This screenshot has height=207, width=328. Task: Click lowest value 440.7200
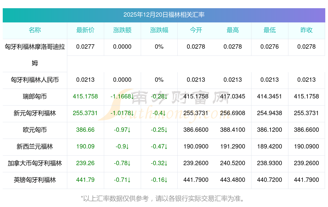[270, 180]
